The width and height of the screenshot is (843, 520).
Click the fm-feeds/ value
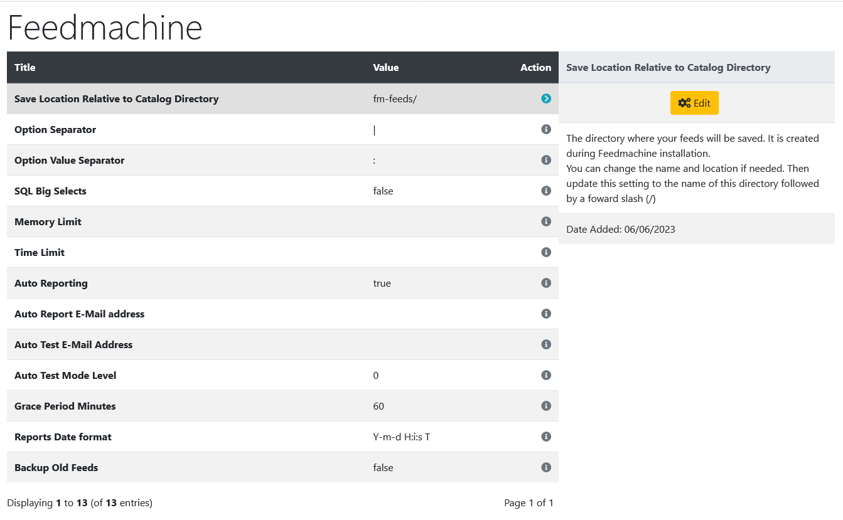(395, 99)
